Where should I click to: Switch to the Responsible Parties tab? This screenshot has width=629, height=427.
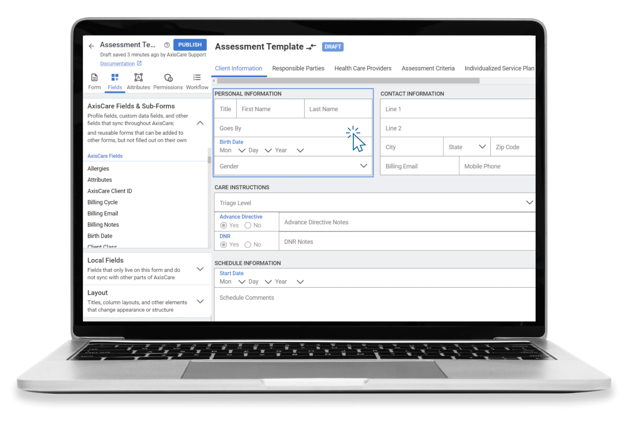click(298, 68)
